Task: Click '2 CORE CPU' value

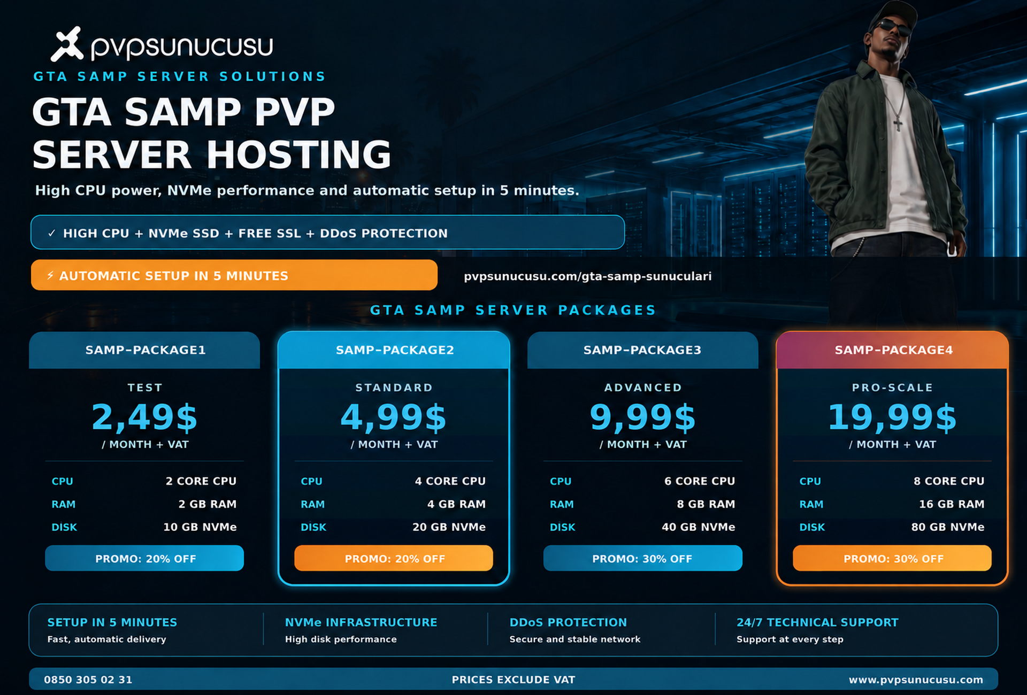Action: tap(201, 481)
